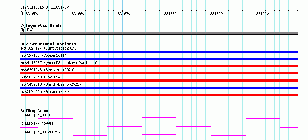Click ruler position 11831690
Image resolution: width=308 pixels, height=140 pixels.
click(x=215, y=14)
